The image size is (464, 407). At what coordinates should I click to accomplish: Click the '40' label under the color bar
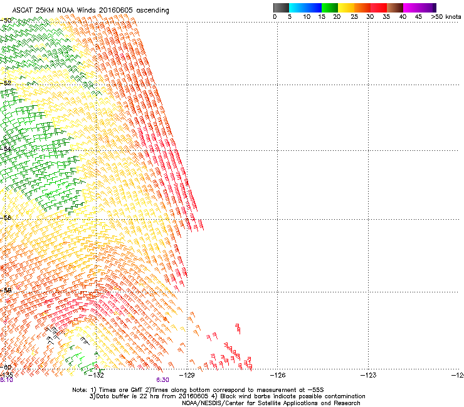tap(403, 17)
